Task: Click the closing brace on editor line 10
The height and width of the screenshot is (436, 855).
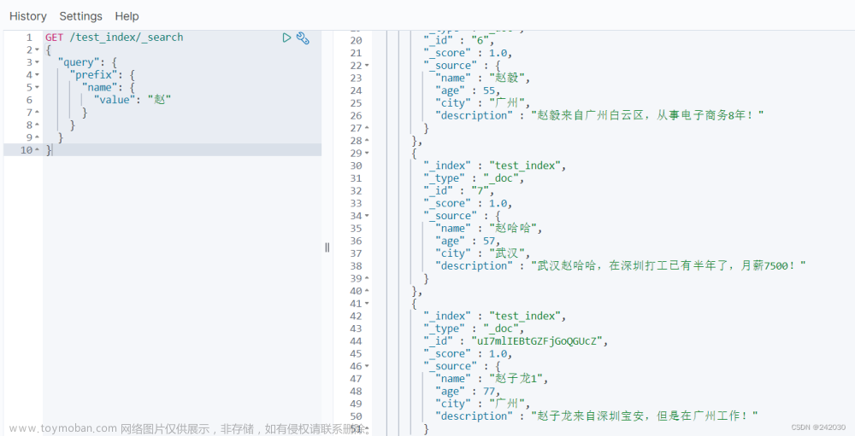Action: [49, 150]
